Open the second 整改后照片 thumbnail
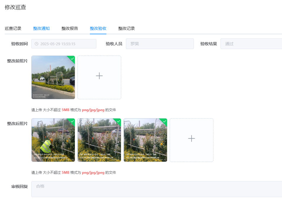 point(99,140)
